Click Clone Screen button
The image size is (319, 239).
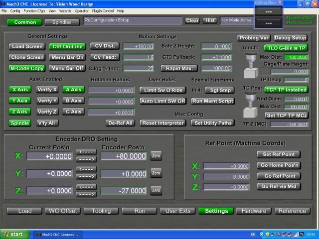coord(27,57)
